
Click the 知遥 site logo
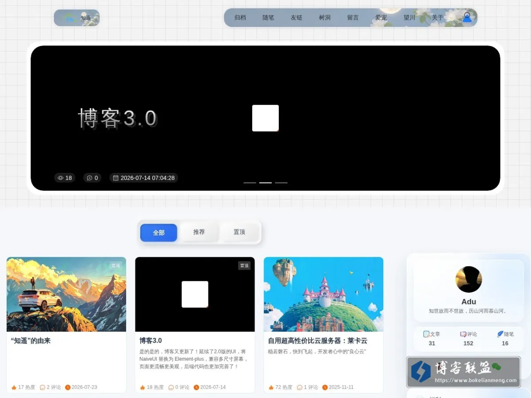tap(77, 18)
